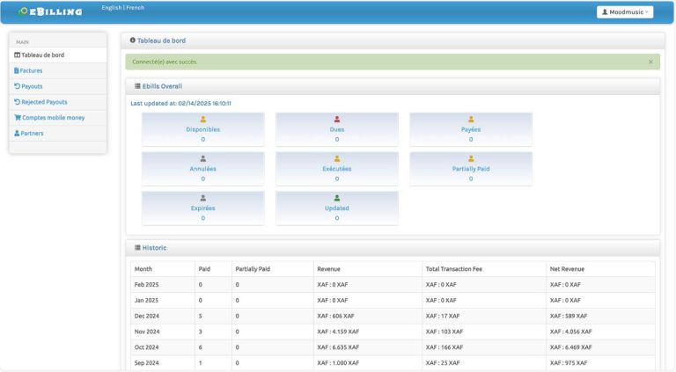Dismiss the green success alert
The height and width of the screenshot is (372, 676).
pos(650,62)
